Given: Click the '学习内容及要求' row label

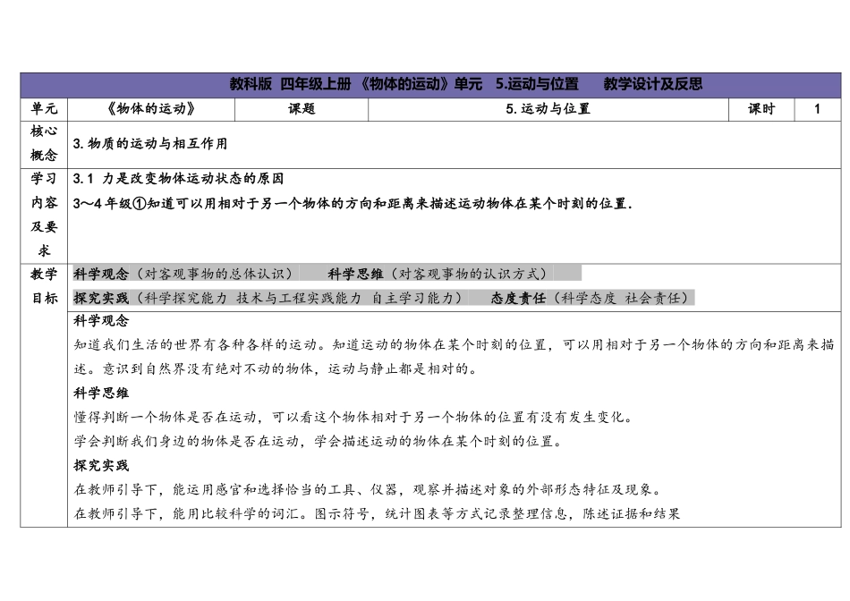Looking at the screenshot, I should tap(44, 215).
